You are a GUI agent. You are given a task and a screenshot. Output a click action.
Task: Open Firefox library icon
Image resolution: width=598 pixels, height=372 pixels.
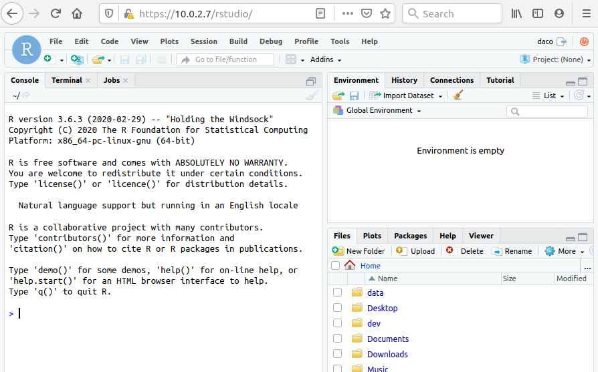[516, 14]
